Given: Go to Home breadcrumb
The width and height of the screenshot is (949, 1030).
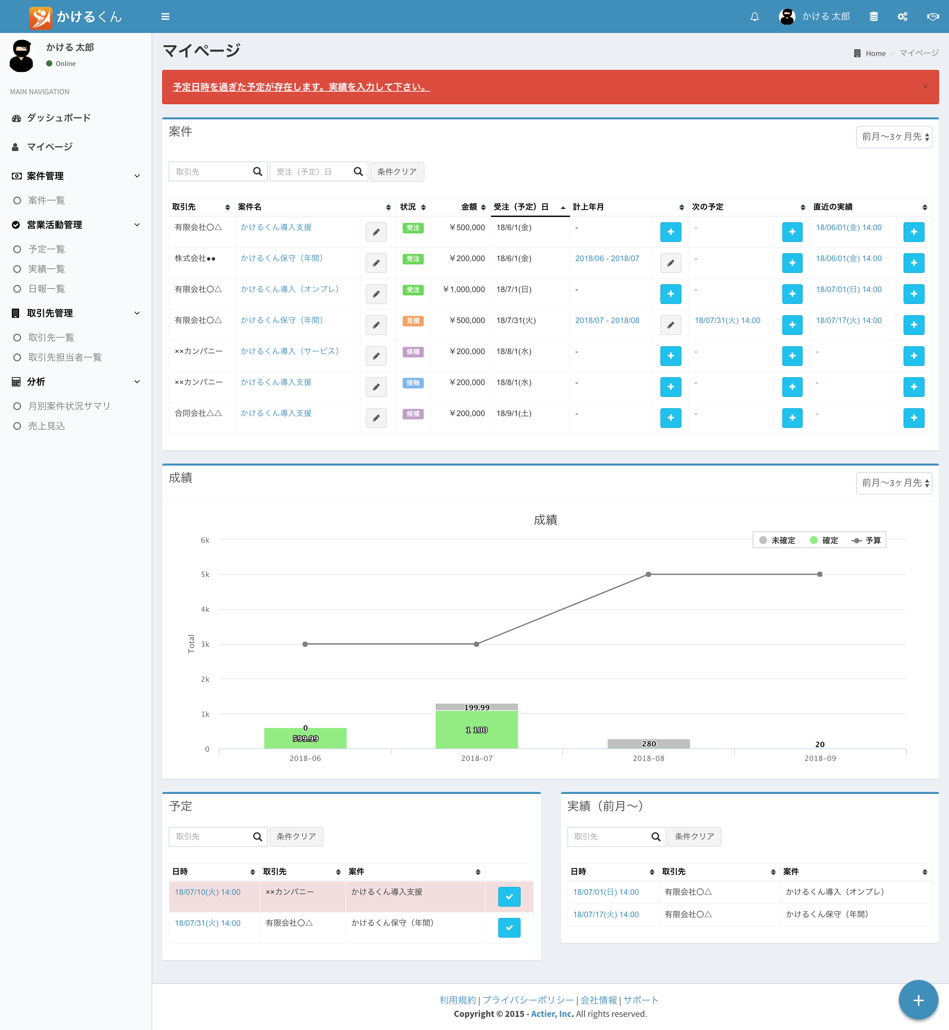Looking at the screenshot, I should [x=875, y=53].
